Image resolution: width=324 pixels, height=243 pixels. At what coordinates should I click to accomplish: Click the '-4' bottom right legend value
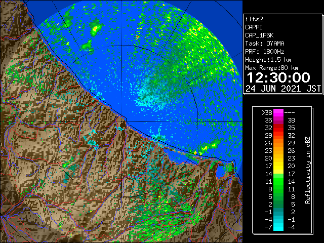click(x=291, y=227)
